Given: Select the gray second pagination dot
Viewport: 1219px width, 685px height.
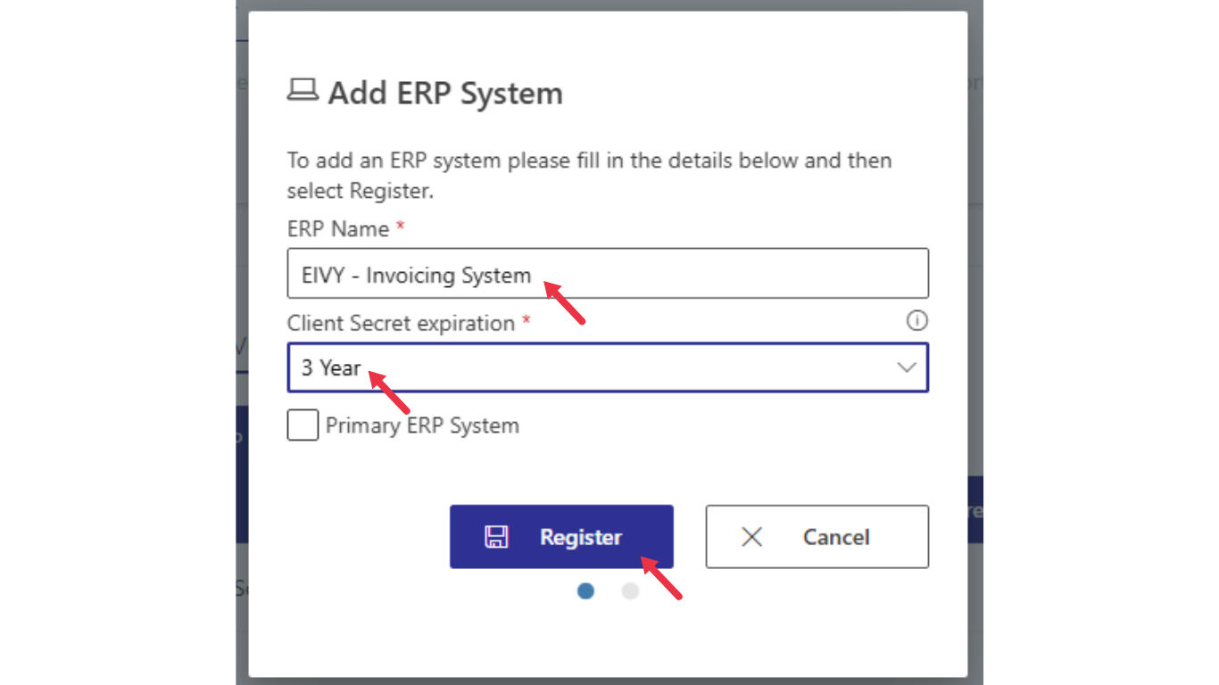Looking at the screenshot, I should tap(630, 590).
